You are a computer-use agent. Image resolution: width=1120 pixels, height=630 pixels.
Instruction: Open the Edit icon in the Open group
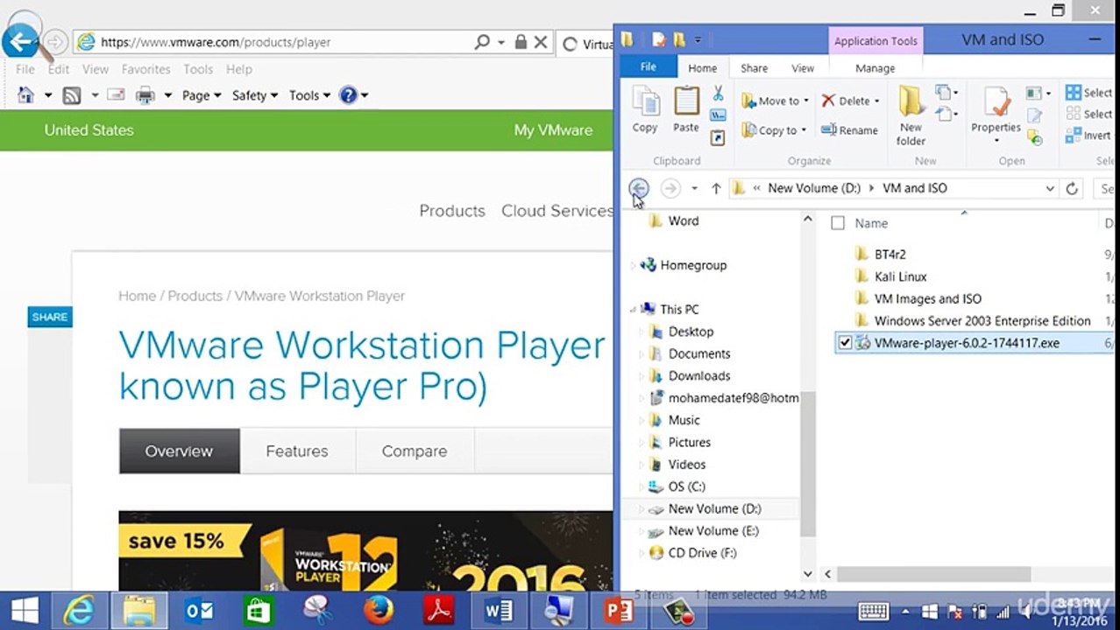[x=1035, y=115]
